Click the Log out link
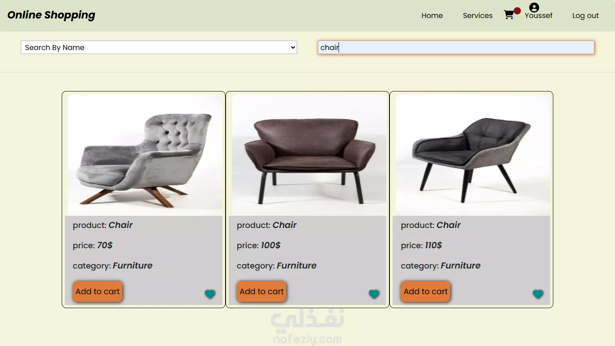This screenshot has width=615, height=346. [585, 15]
